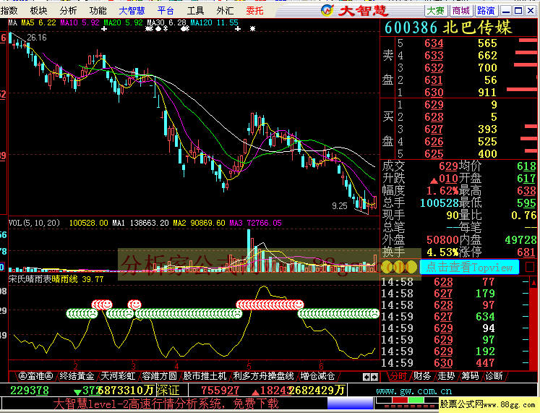This screenshot has width=540, height=413.
Task: Click buy level 1 price 629
Action: coord(434,105)
